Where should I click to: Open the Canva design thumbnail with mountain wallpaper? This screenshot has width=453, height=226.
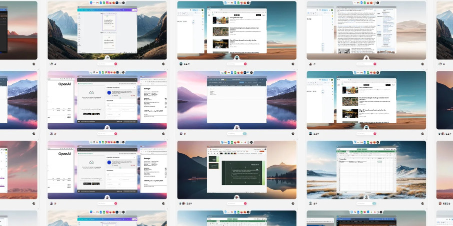coord(107,29)
